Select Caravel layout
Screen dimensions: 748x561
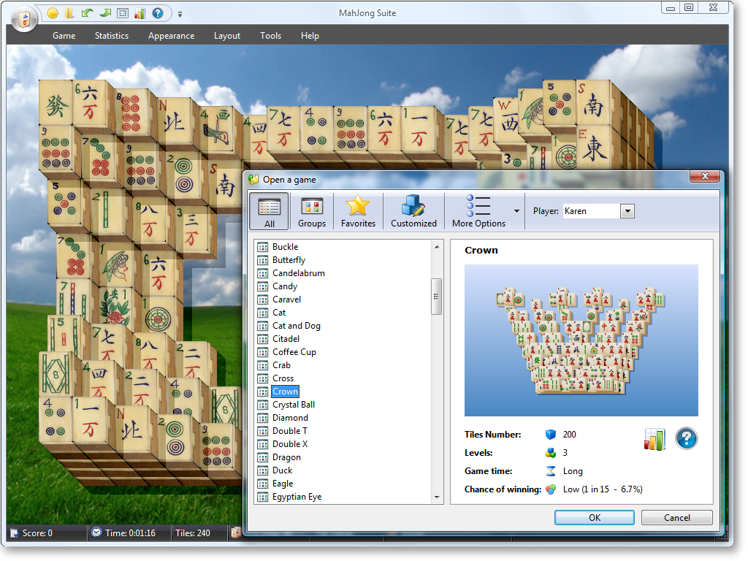[286, 299]
